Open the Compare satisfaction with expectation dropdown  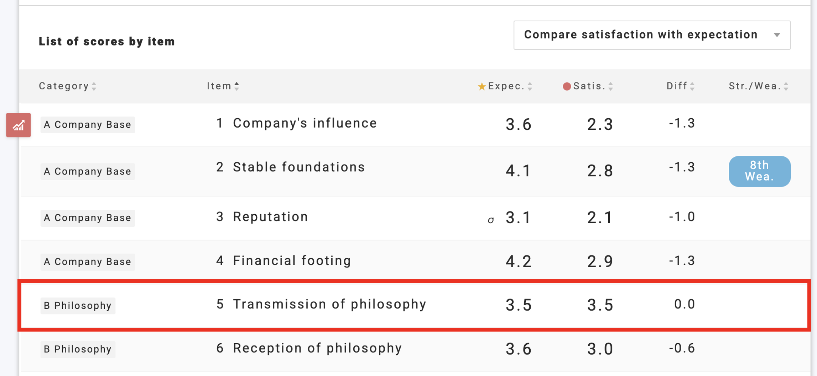click(x=651, y=35)
